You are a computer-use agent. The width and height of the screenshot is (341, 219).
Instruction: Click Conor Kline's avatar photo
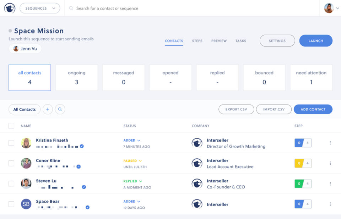pos(26,163)
